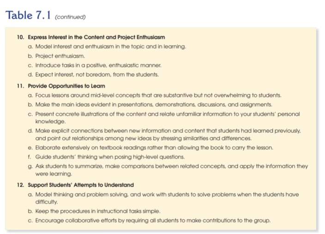This screenshot has width=325, height=234.
Task: Click item 'Model interest and enthusiasm in the topic'
Action: tap(111, 46)
